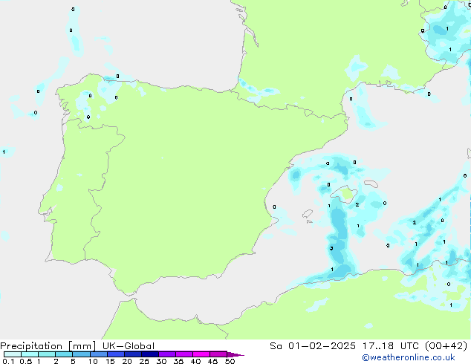The height and width of the screenshot is (364, 471).
Task: Click the 'Precipitation [mm]' title text
Action: (48, 346)
